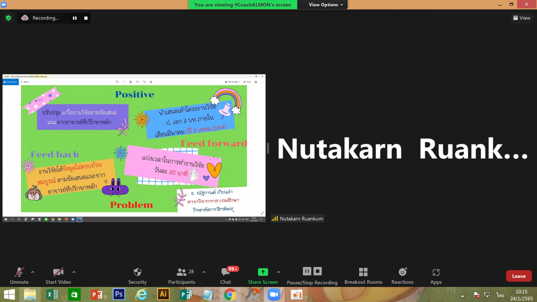Image resolution: width=537 pixels, height=302 pixels.
Task: Unmute the microphone
Action: click(19, 272)
